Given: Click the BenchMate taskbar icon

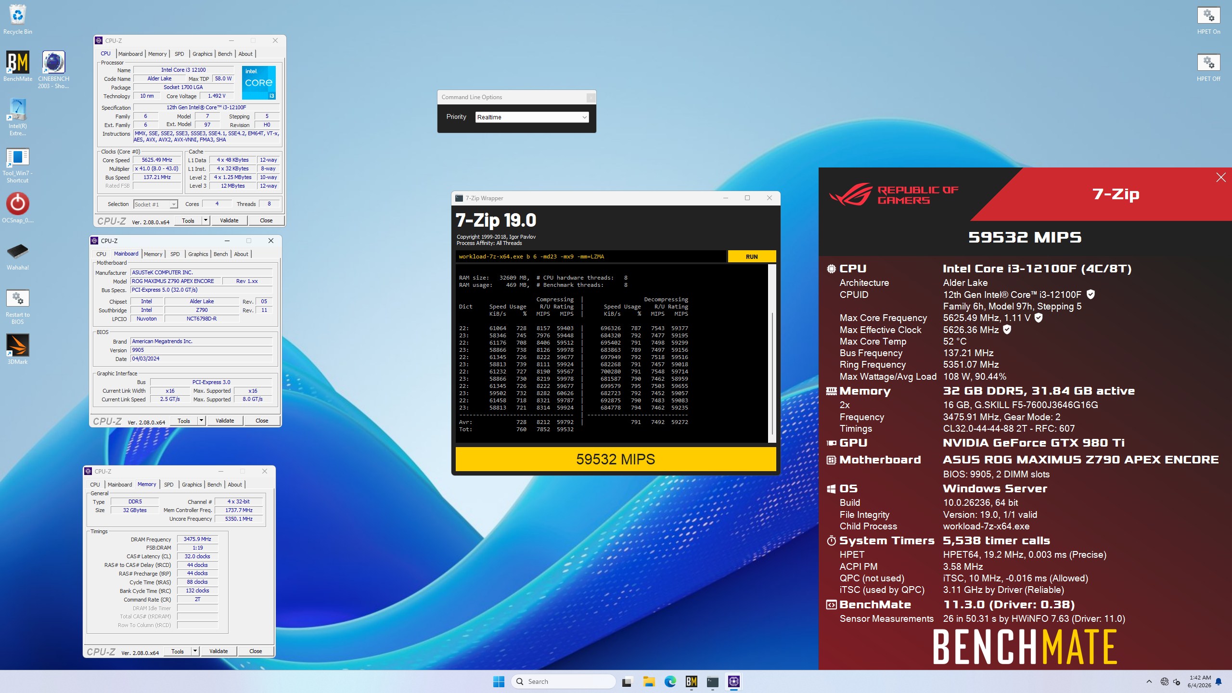Looking at the screenshot, I should pyautogui.click(x=692, y=681).
